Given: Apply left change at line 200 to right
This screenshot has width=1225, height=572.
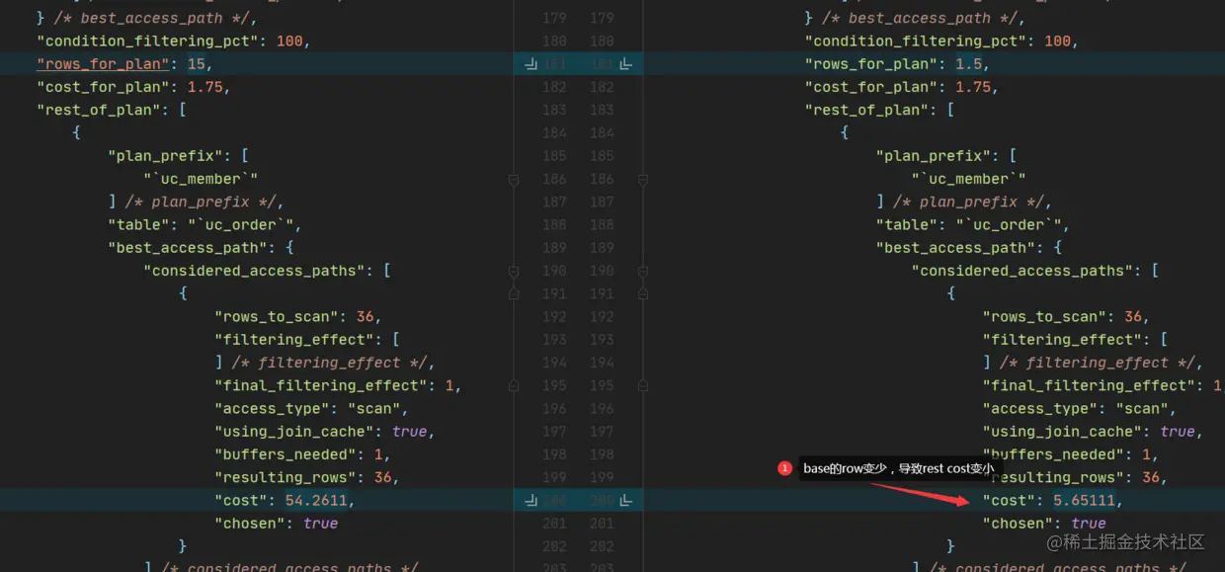Looking at the screenshot, I should click(x=531, y=501).
